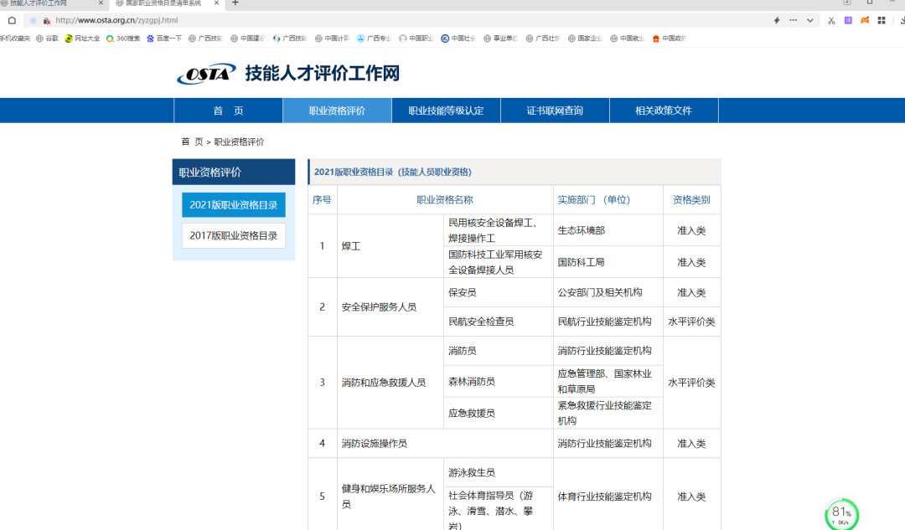This screenshot has height=530, width=905.
Task: Open the three-dot more options menu
Action: pyautogui.click(x=794, y=20)
